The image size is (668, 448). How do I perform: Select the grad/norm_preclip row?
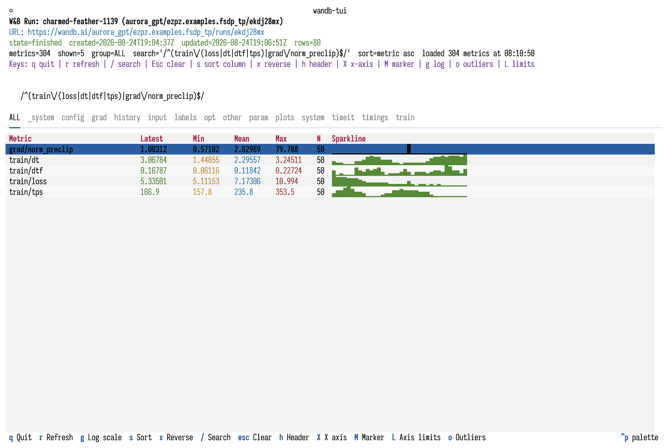(330, 149)
